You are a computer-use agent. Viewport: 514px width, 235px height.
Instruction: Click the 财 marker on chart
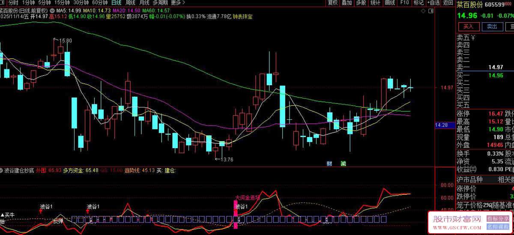[x=329, y=163]
